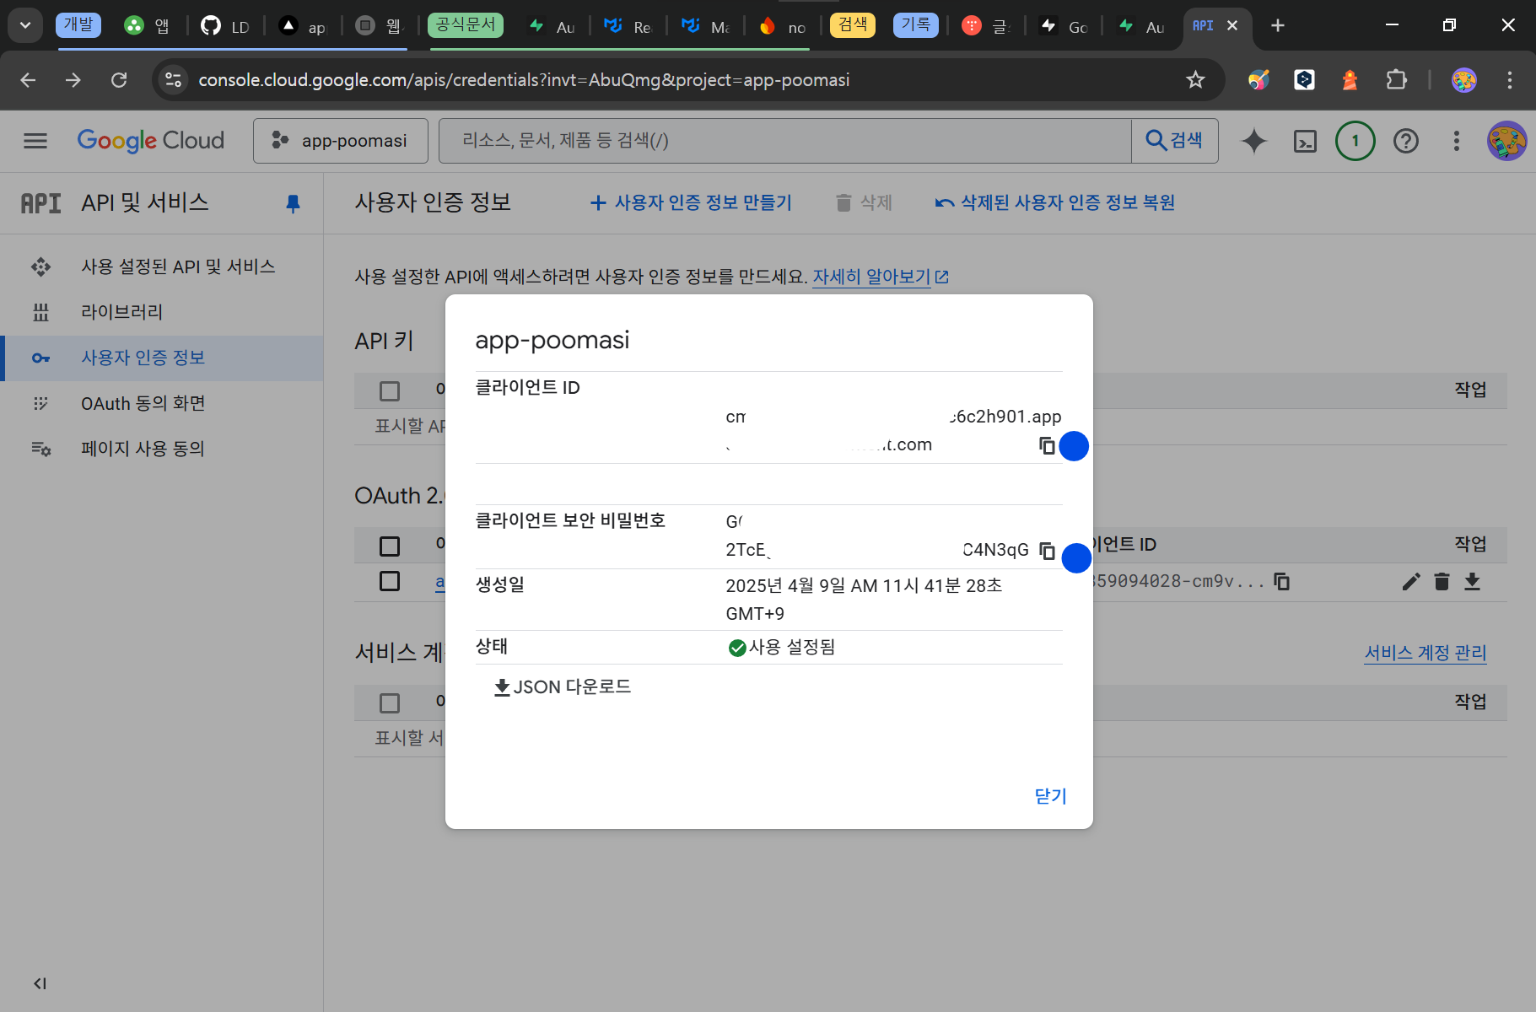Viewport: 1536px width, 1012px height.
Task: Copy the client secret in dialog
Action: 1047,551
